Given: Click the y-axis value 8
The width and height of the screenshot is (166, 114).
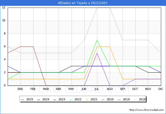Looking at the screenshot, I should tap(5, 34).
